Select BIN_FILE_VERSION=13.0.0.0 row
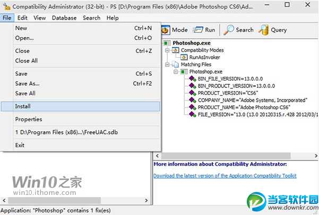 (x=230, y=79)
